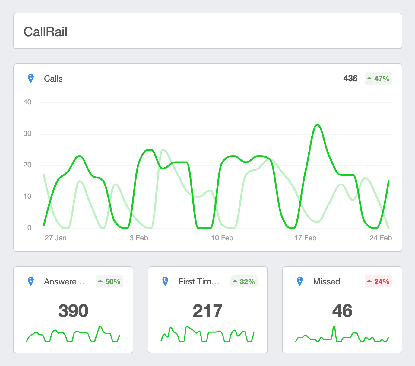Open the Missed calls card
The image size is (415, 366).
coord(342,310)
